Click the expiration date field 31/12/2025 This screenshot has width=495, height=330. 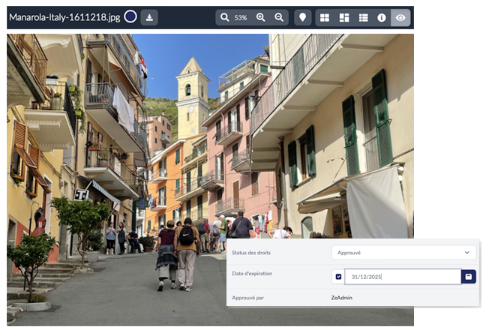pyautogui.click(x=401, y=277)
